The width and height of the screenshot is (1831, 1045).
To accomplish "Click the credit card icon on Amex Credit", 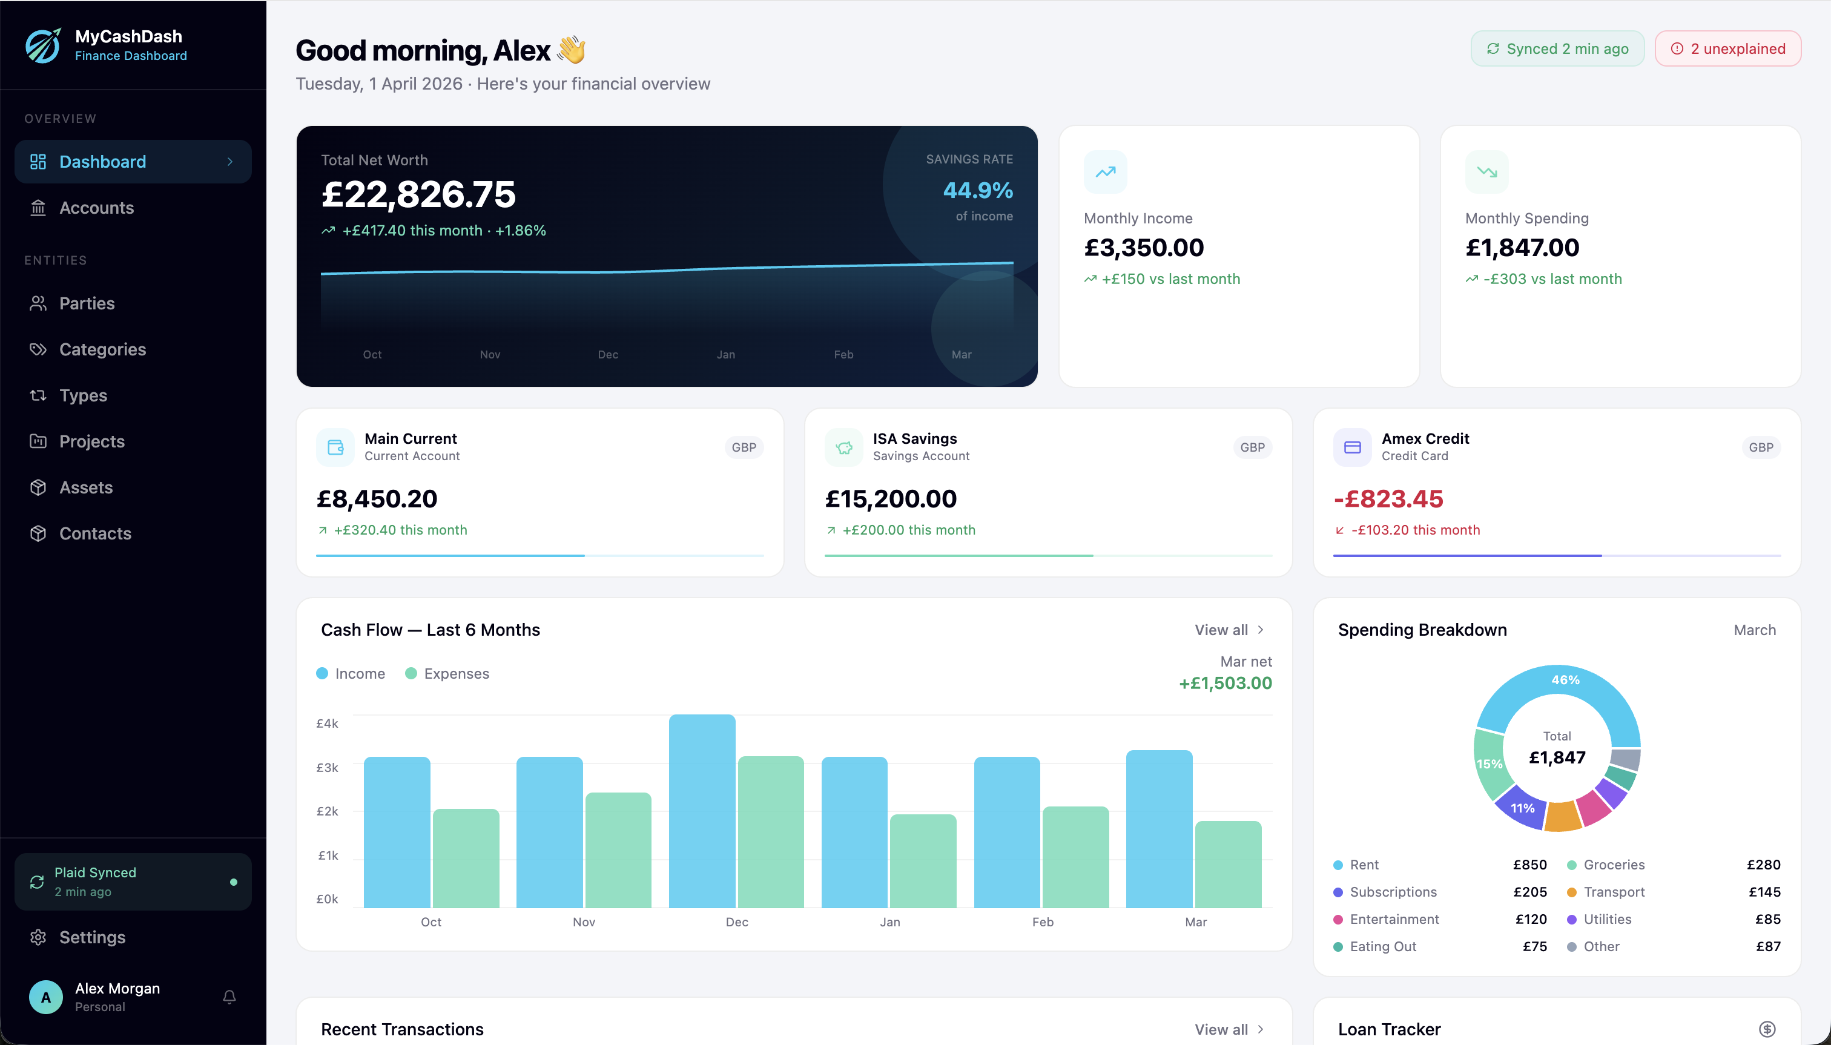I will click(x=1352, y=446).
